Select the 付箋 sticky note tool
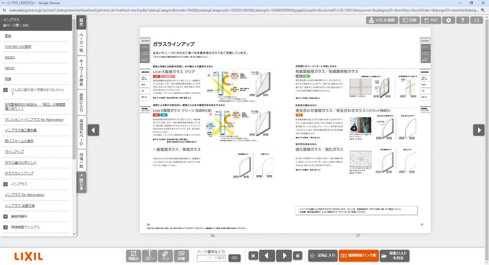Image resolution: width=489 pixels, height=265 pixels. (181, 256)
